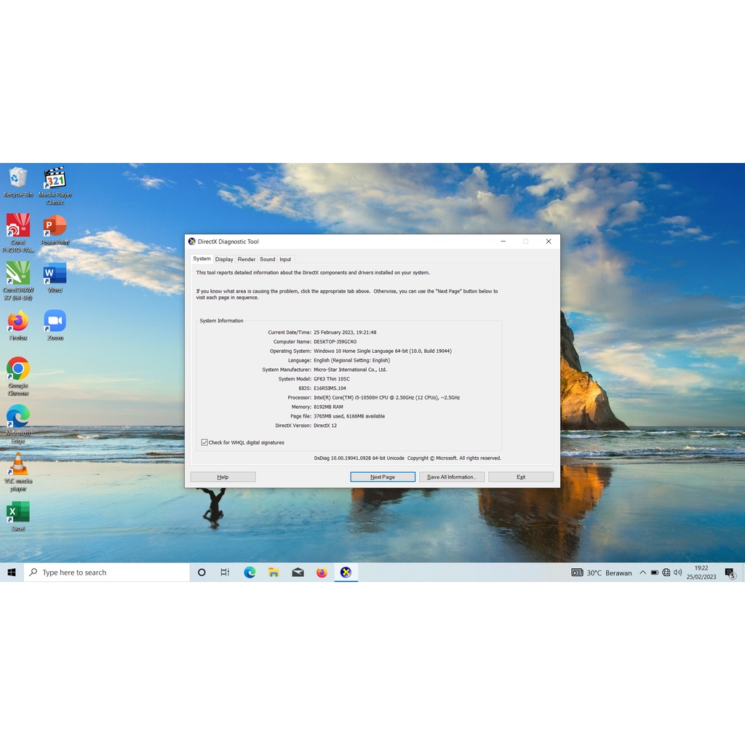The image size is (745, 745).
Task: Click the processor value Intel Core i5-10500H
Action: click(x=387, y=398)
